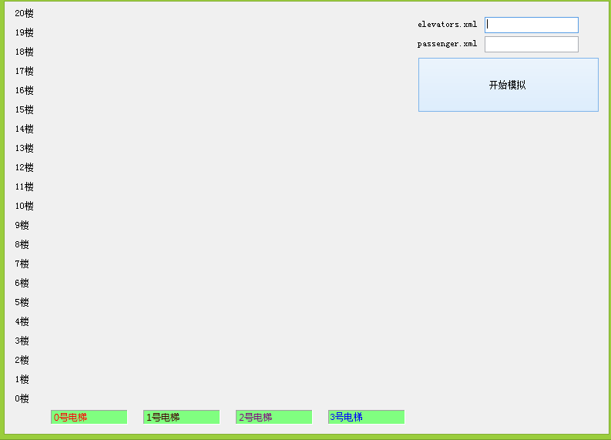Viewport: 611px width, 440px height.
Task: Click the 20楼 floor label
Action: click(x=24, y=13)
